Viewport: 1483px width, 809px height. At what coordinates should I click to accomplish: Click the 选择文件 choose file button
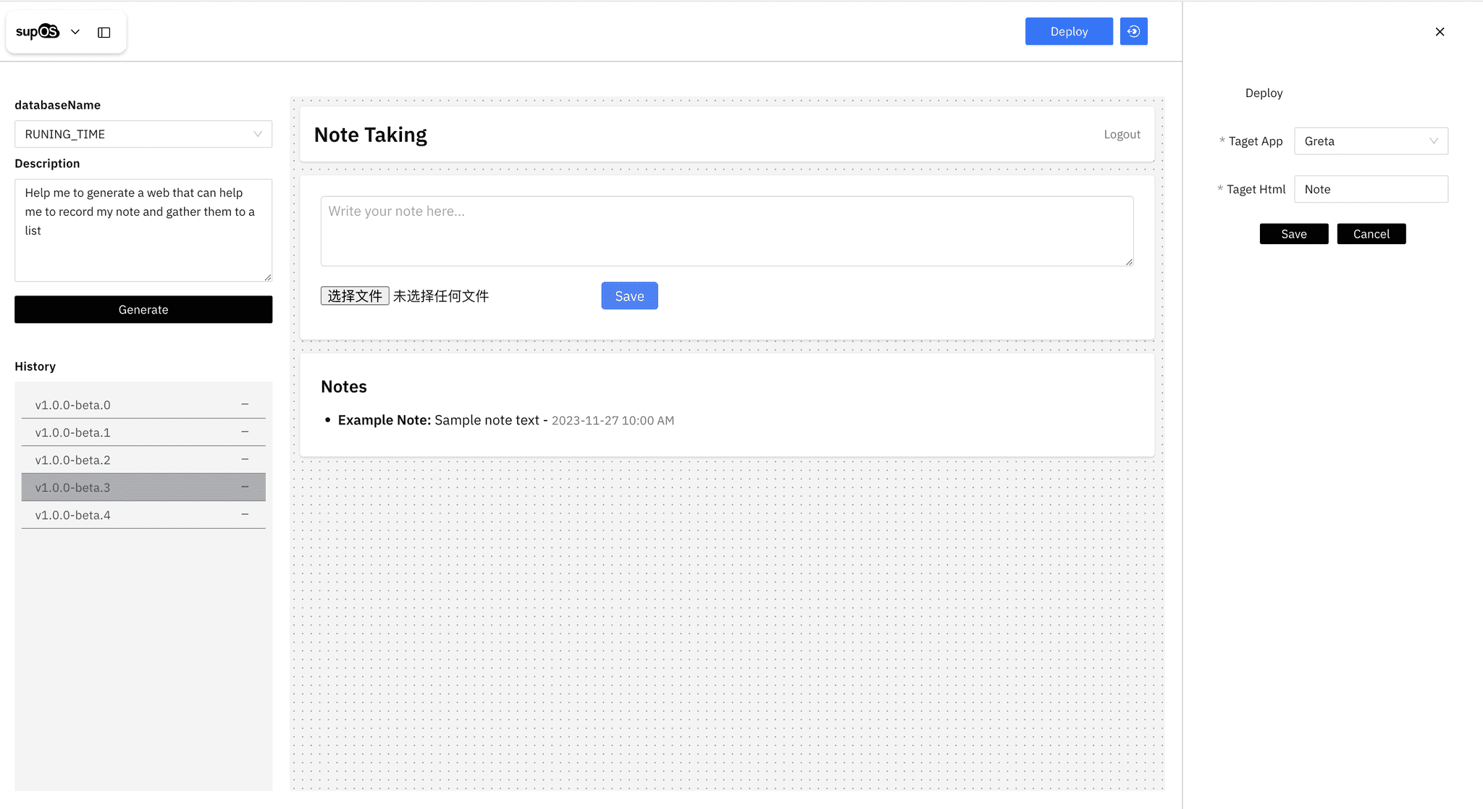[x=355, y=295]
